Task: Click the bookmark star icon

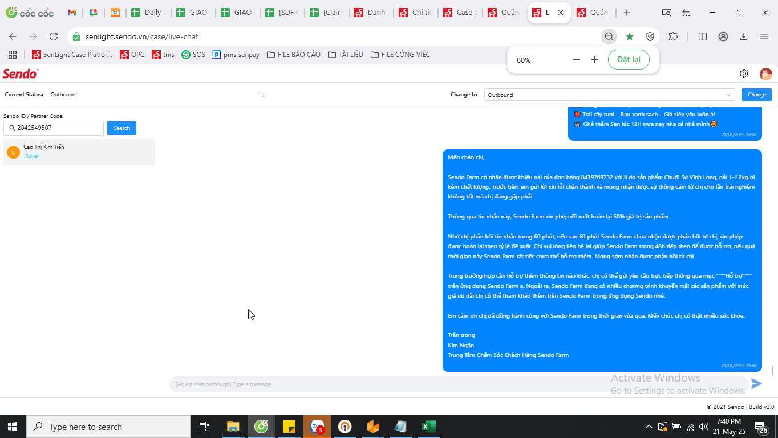Action: click(630, 36)
